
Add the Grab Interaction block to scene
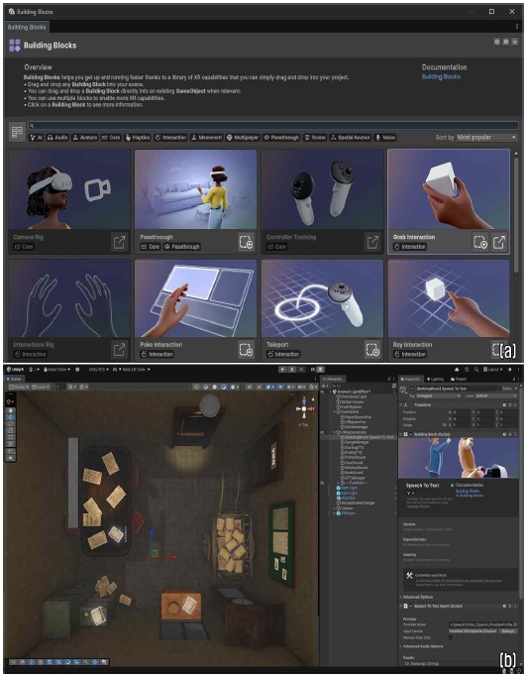480,242
